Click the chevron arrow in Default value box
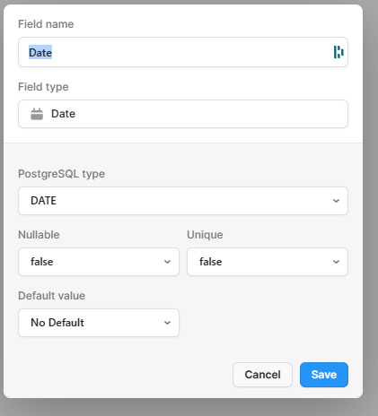 point(167,323)
